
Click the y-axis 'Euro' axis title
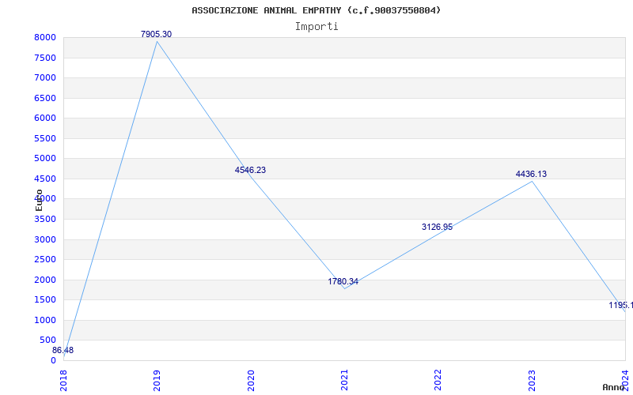39,200
